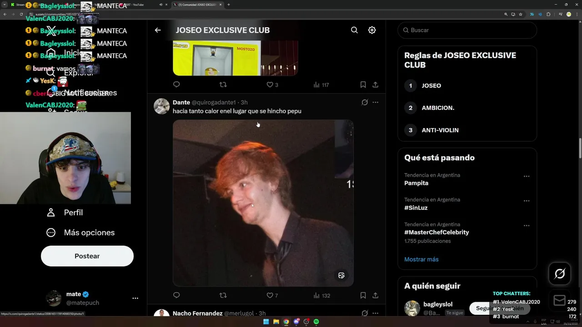Open Chrome on the taskbar

(286, 322)
